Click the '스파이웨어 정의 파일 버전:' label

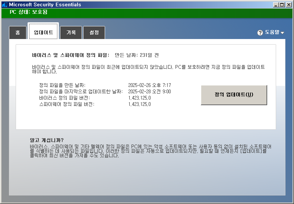point(67,104)
